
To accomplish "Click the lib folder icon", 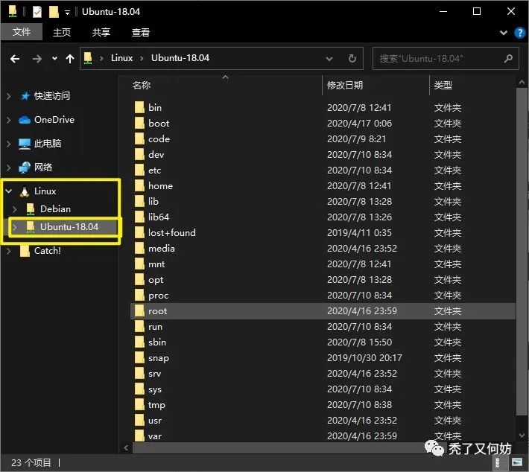I will 139,201.
